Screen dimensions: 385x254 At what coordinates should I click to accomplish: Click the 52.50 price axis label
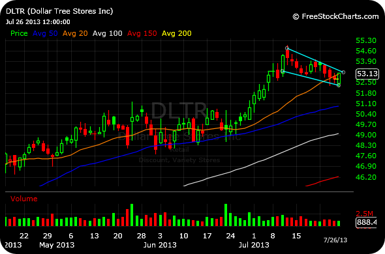366,82
